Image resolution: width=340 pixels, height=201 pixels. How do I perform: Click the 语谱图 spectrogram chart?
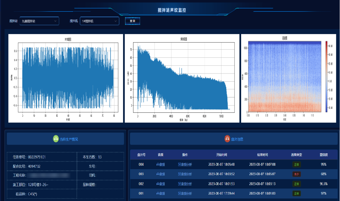[x=289, y=78]
